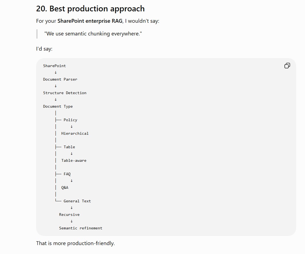
Task: Select the 'General Text' tree branch
Action: pos(77,201)
